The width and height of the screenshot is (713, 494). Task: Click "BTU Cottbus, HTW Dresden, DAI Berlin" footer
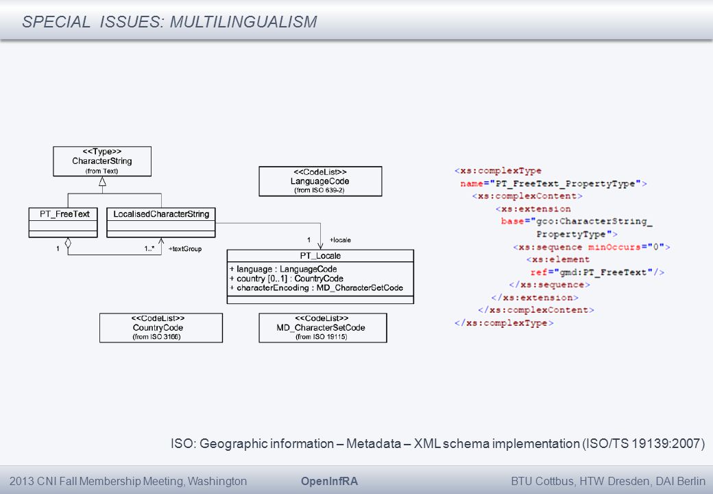pyautogui.click(x=608, y=481)
